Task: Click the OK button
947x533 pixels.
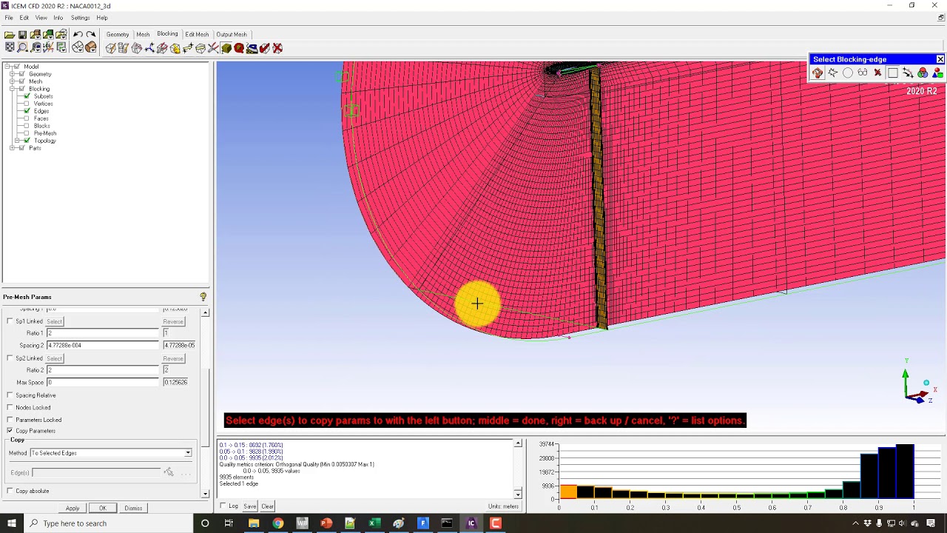Action: coord(103,508)
